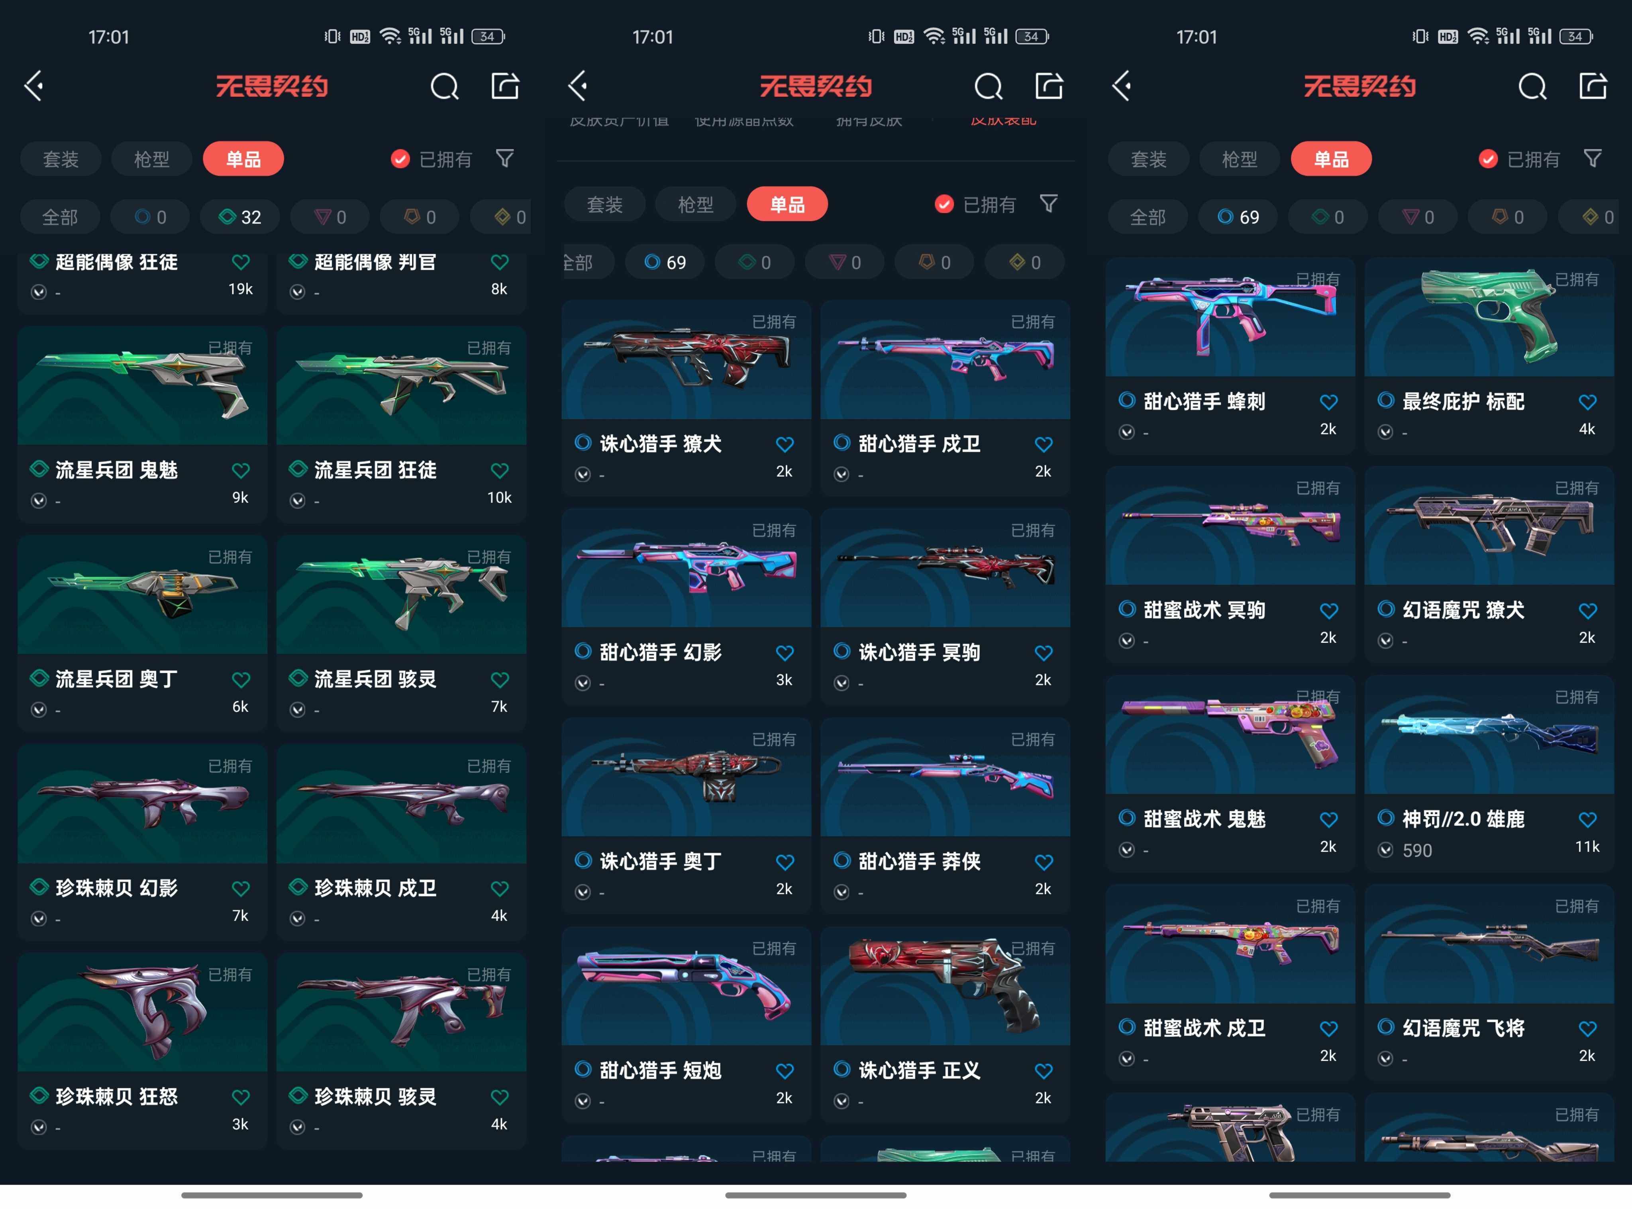Switch to the 枪型 tab on the rightmost screen

pos(1239,159)
